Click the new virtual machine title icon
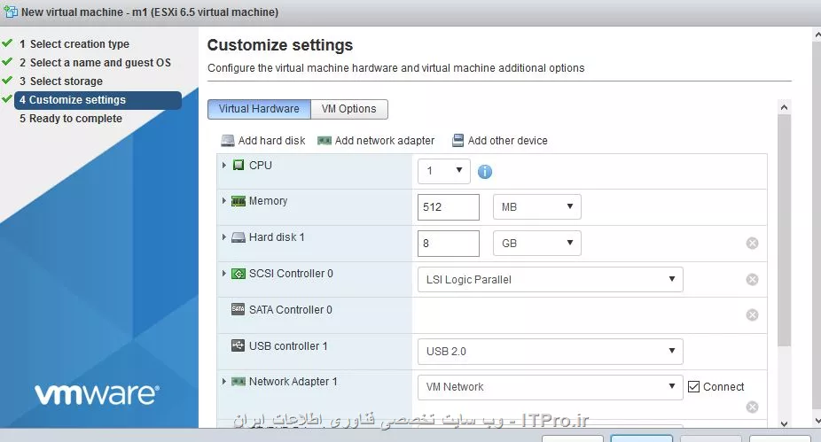The height and width of the screenshot is (442, 821). 11,12
